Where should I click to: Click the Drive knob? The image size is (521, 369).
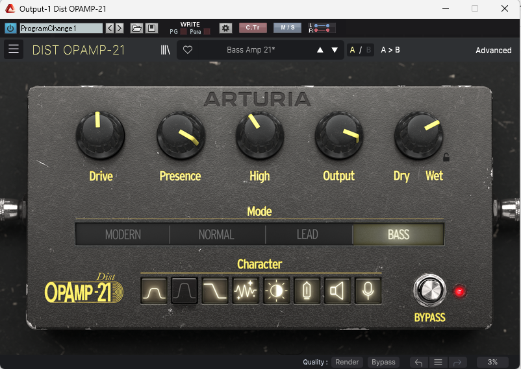click(100, 135)
